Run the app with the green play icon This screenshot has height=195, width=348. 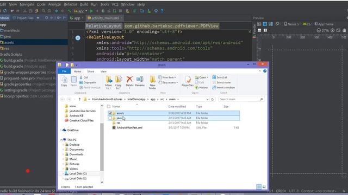point(91,11)
